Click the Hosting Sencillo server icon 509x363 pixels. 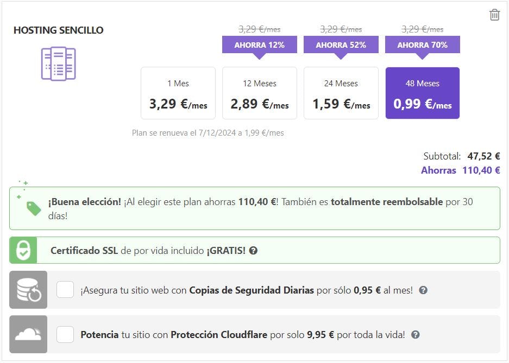(58, 63)
